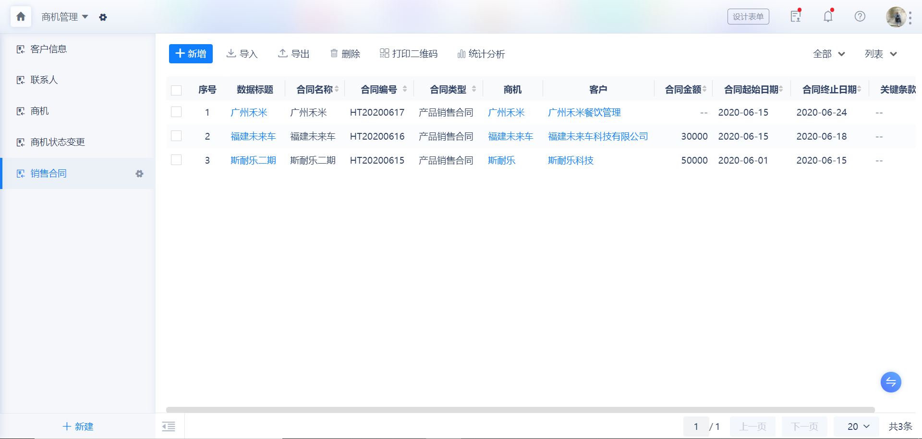Open 客户信息 in the sidebar
This screenshot has width=922, height=439.
(78, 49)
